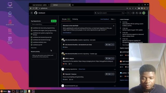Open the browser tab search dropdown arrow

coord(139,5)
